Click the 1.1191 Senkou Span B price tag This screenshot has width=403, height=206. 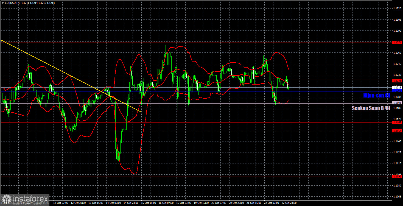coord(397,103)
